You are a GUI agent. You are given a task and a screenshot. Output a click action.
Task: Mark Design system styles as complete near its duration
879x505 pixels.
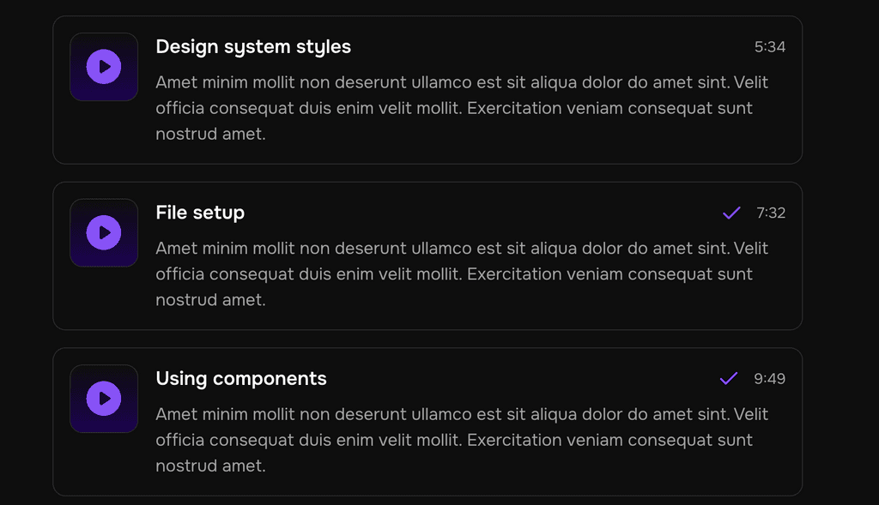point(731,46)
